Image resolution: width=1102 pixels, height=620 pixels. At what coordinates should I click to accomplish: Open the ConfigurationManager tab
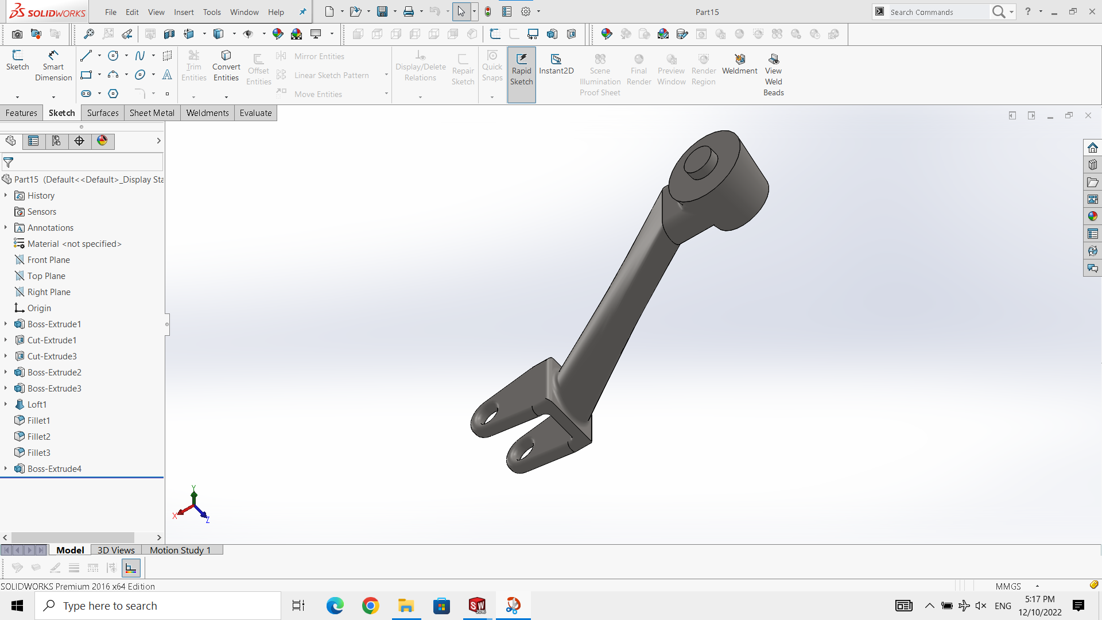(56, 141)
